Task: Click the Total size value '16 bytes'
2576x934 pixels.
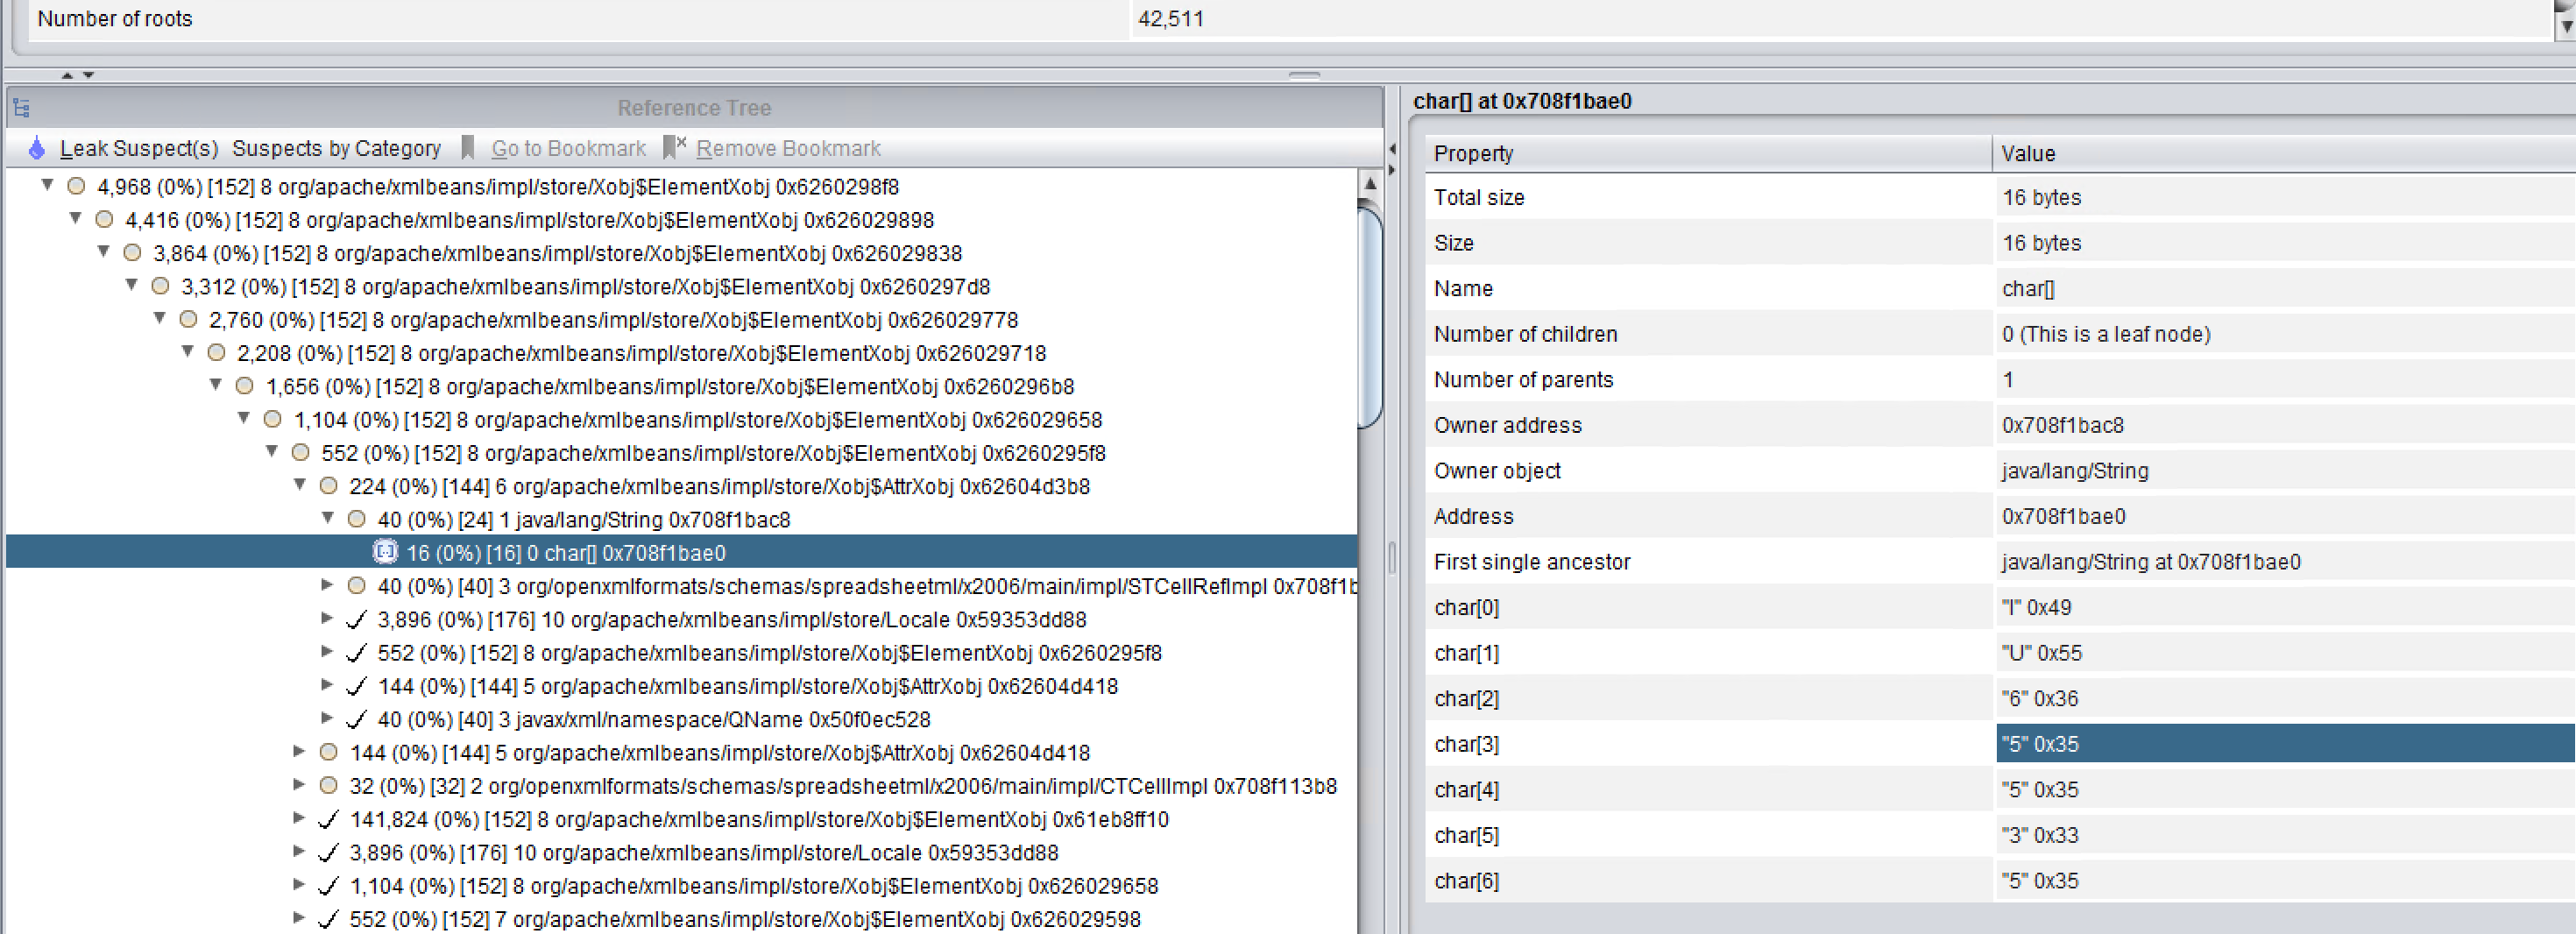Action: click(x=2041, y=197)
